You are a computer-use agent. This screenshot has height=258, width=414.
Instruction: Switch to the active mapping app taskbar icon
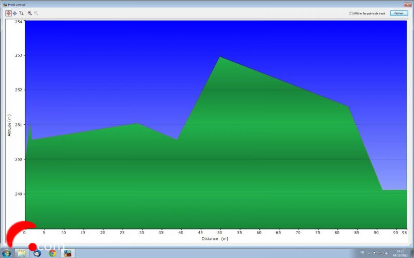point(68,253)
